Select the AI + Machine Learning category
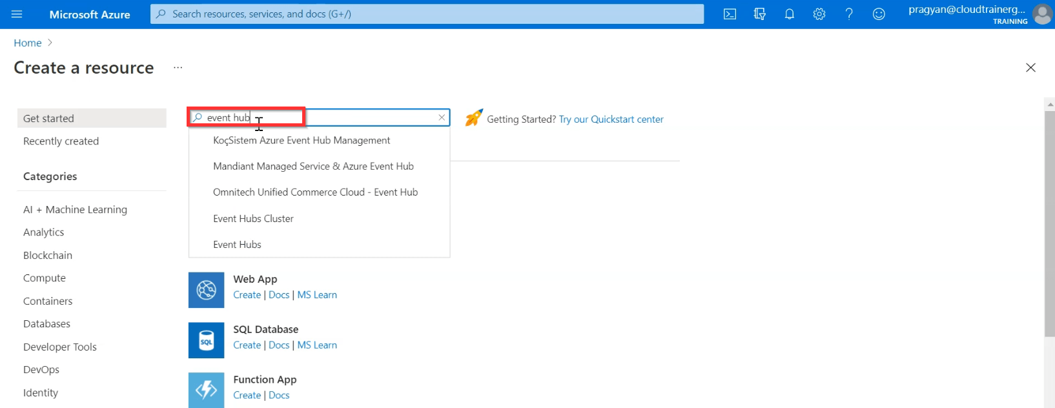1055x408 pixels. pos(75,209)
